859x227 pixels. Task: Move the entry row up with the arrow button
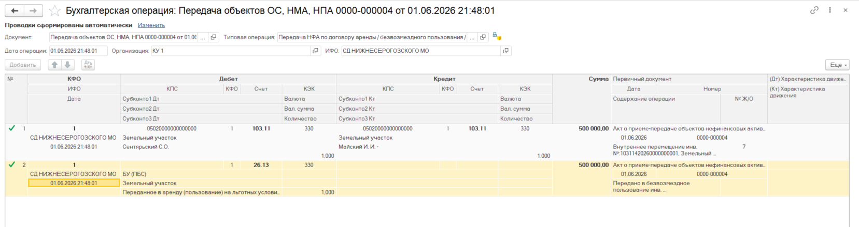pyautogui.click(x=54, y=65)
